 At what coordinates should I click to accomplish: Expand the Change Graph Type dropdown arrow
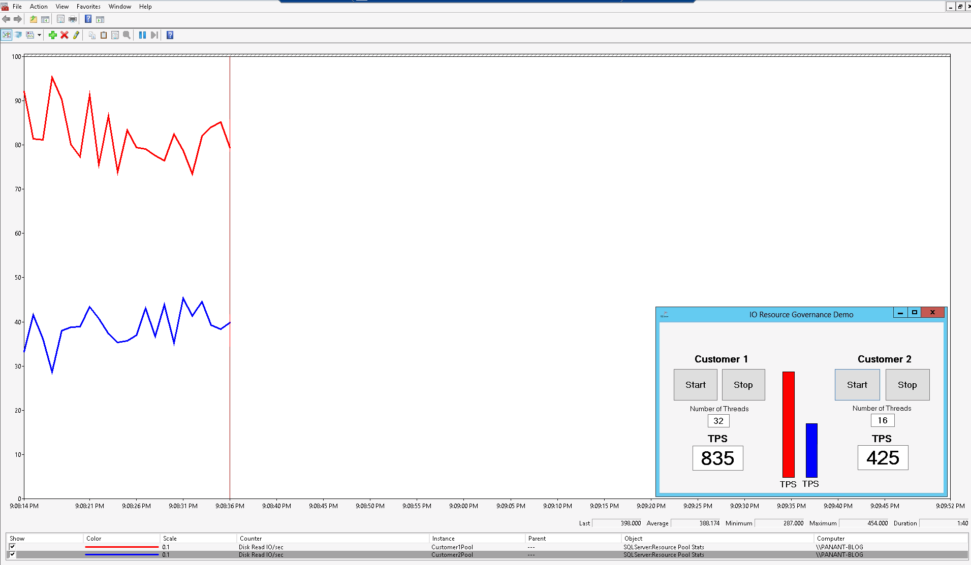click(x=39, y=35)
